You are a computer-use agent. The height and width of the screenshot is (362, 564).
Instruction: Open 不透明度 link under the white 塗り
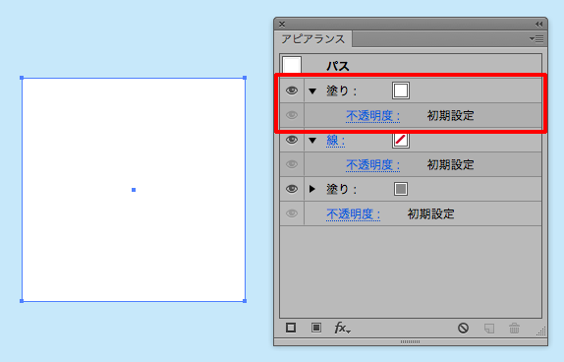pyautogui.click(x=373, y=116)
